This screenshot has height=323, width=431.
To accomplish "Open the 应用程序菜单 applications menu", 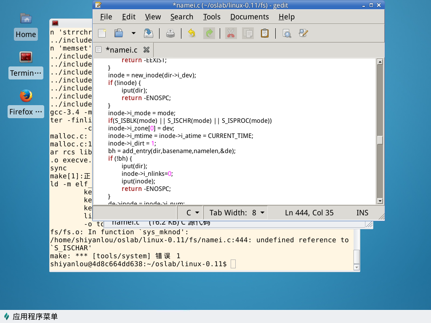I will [30, 317].
